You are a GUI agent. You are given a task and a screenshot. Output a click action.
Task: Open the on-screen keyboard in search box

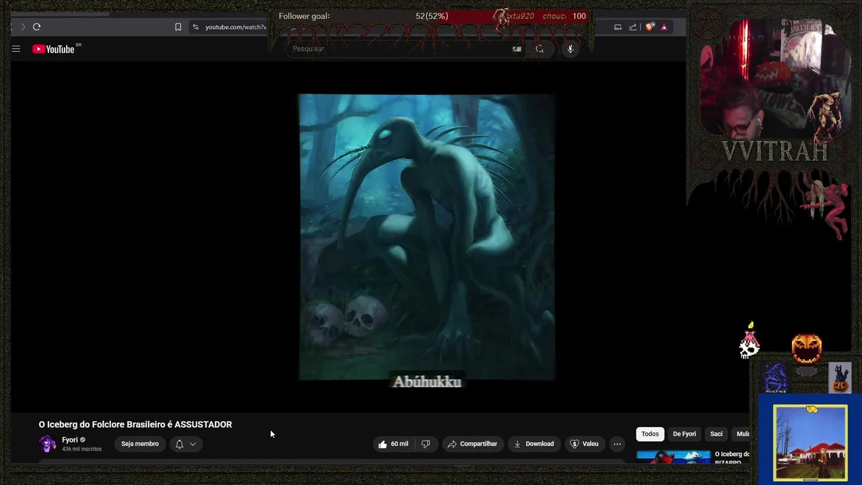tap(517, 48)
